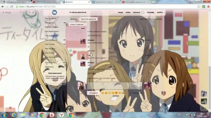
Task: Click the Action Center flag tray icon
Action: point(187,115)
